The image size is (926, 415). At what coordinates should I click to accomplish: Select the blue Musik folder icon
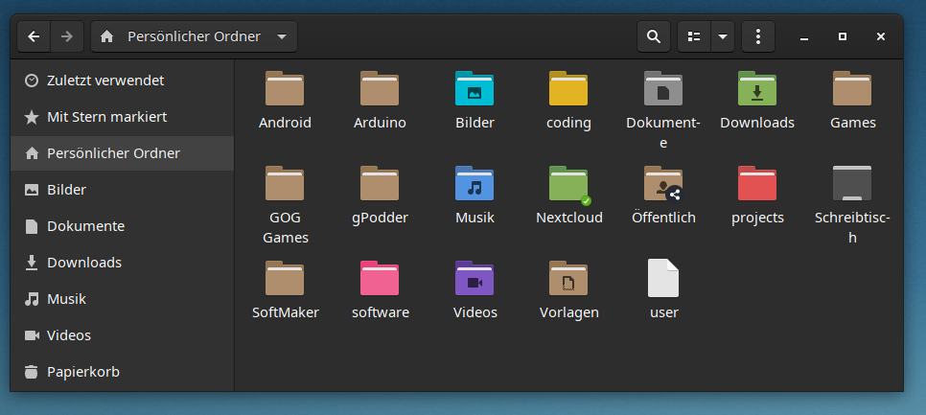(x=475, y=184)
